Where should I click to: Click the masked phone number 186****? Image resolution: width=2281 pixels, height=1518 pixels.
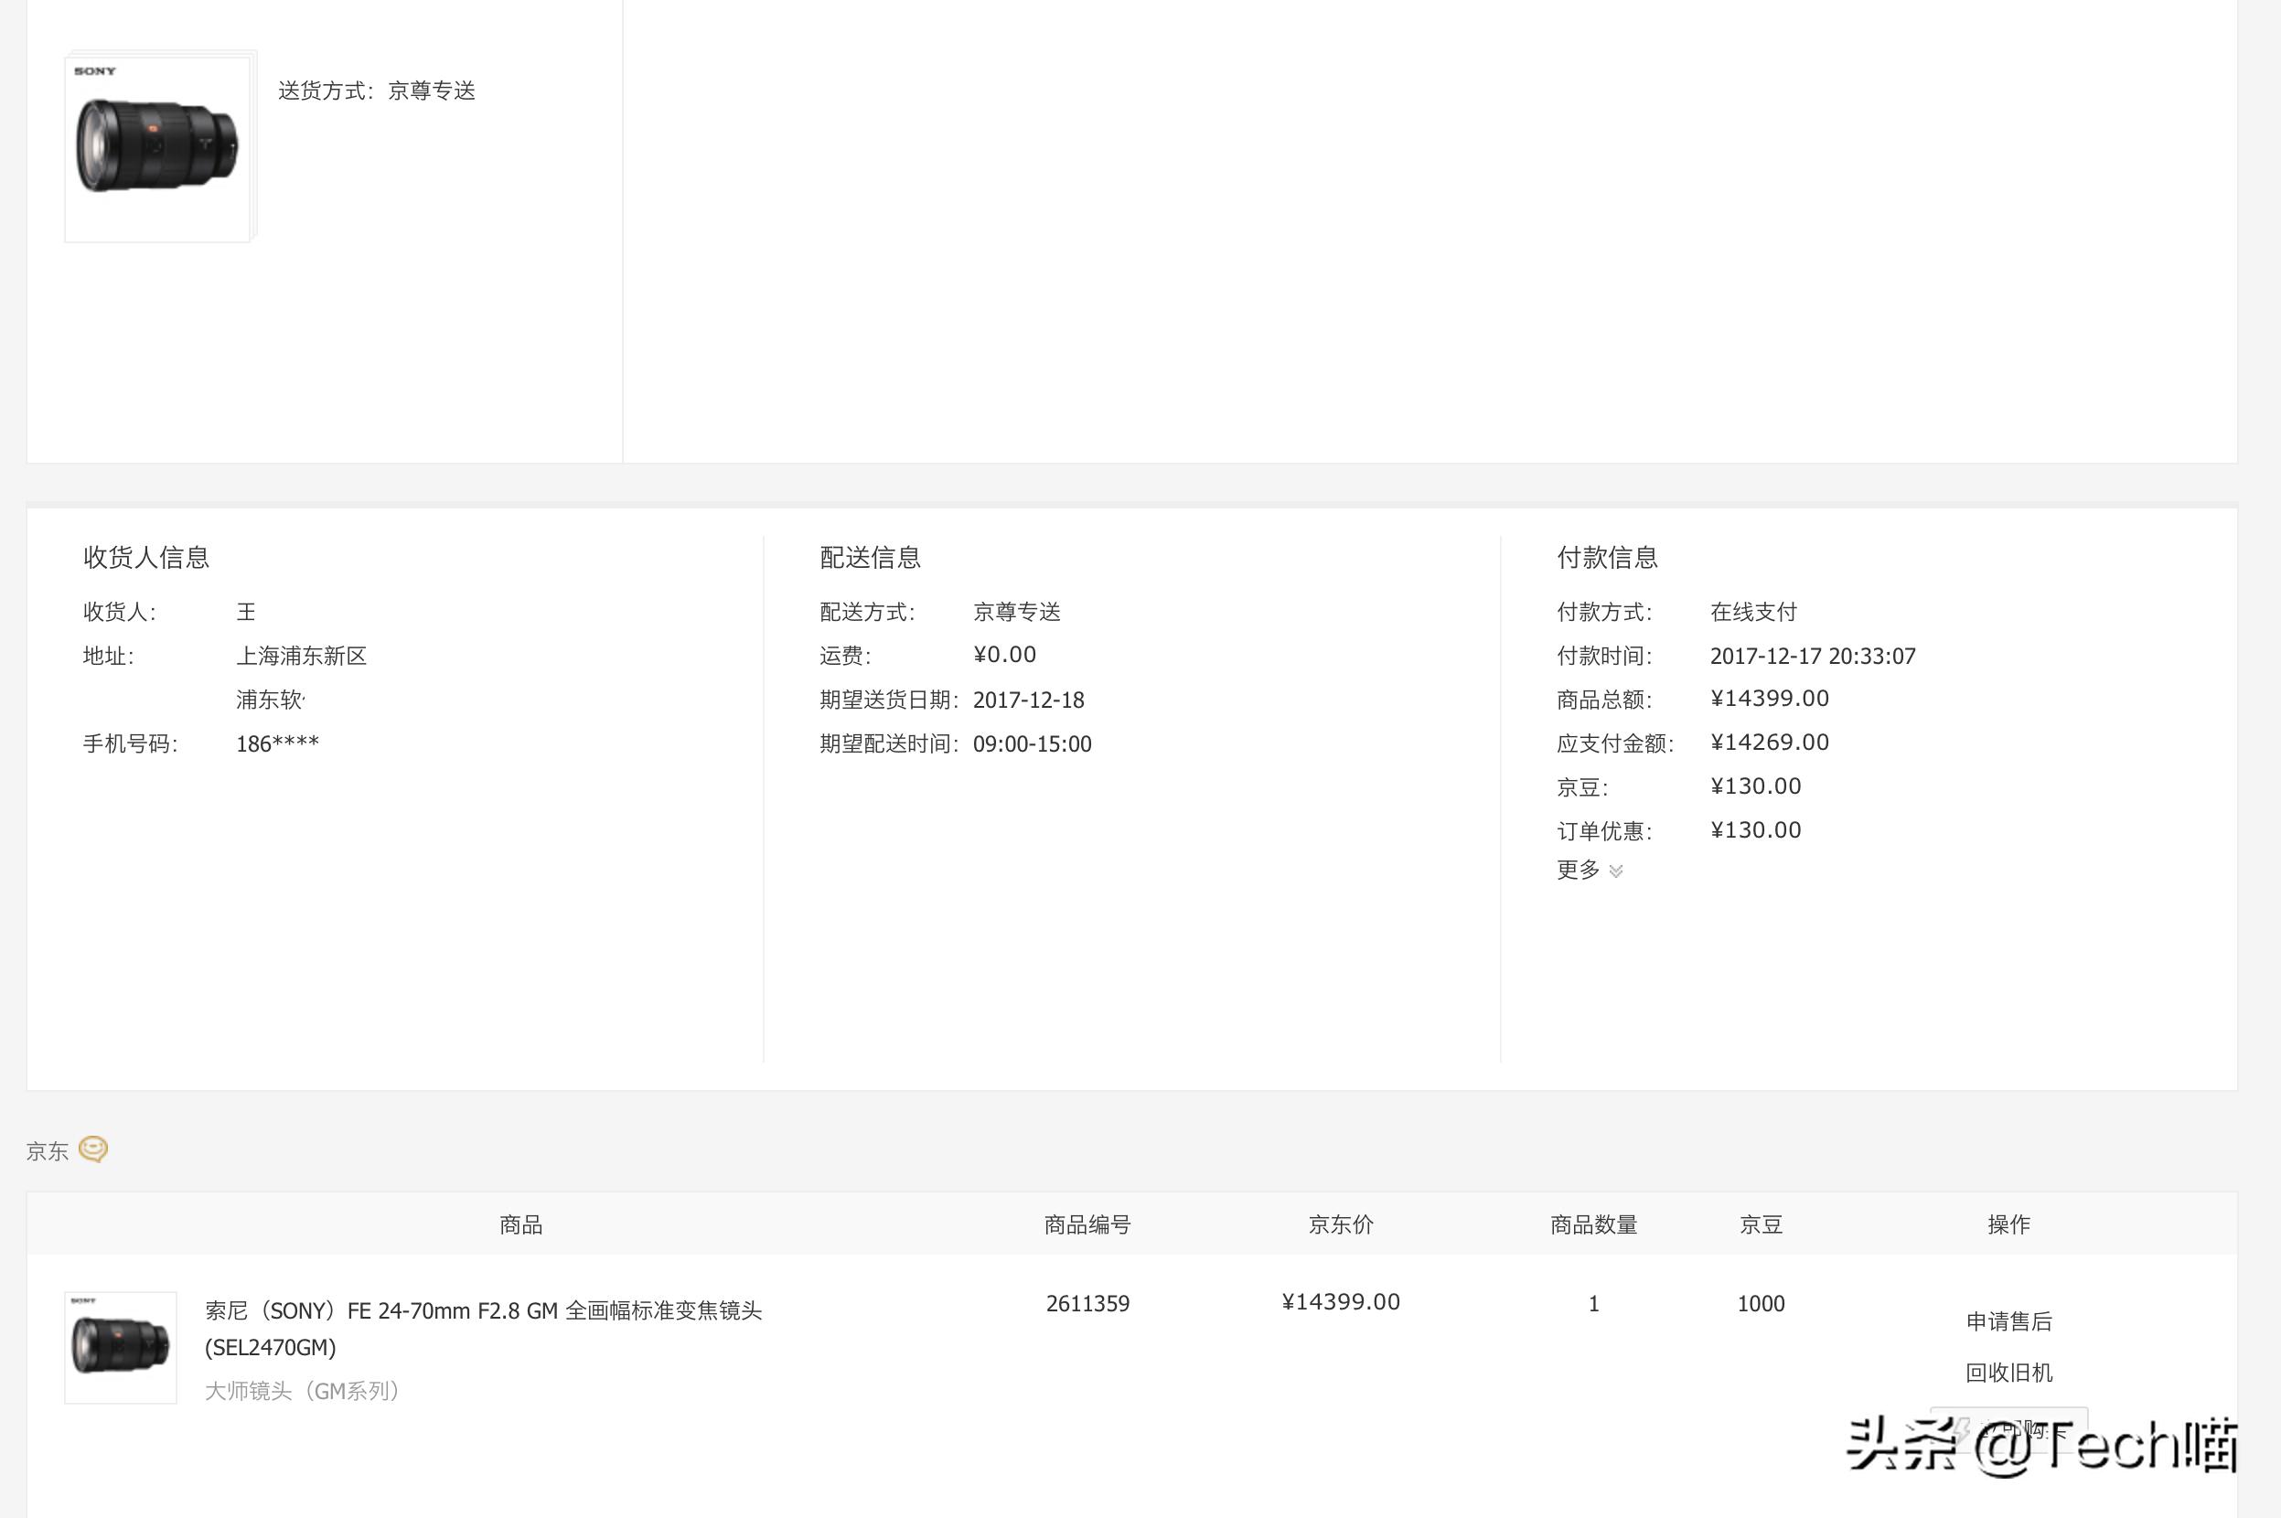coord(279,742)
